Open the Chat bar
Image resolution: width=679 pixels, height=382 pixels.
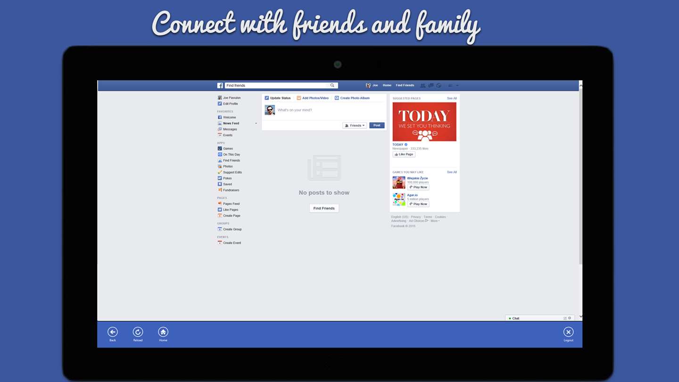(540, 318)
